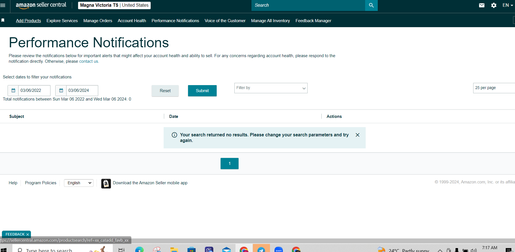Expand the Filter by dropdown

(x=271, y=88)
